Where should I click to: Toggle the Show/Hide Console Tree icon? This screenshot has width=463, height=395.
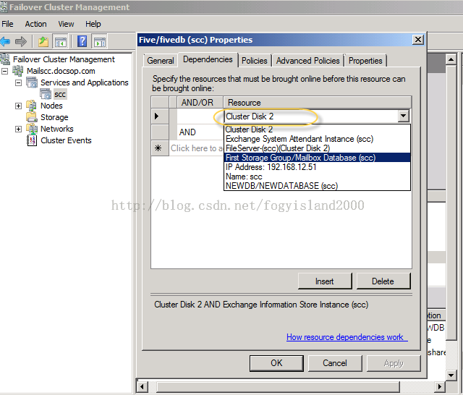coord(60,41)
